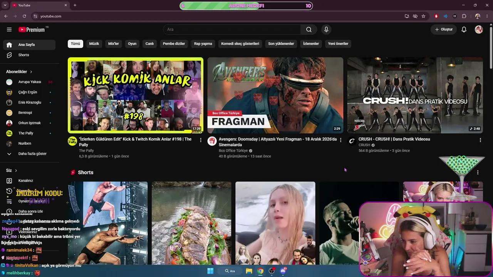Click the Windows taskbar Ara search box
The width and height of the screenshot is (493, 277).
pyautogui.click(x=230, y=271)
